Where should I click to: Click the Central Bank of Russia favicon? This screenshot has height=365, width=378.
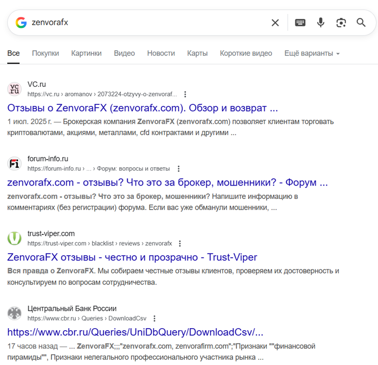pyautogui.click(x=14, y=313)
